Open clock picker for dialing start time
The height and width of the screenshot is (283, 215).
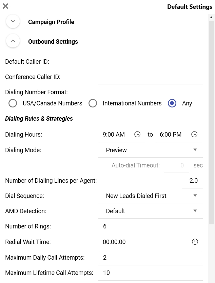(137, 135)
